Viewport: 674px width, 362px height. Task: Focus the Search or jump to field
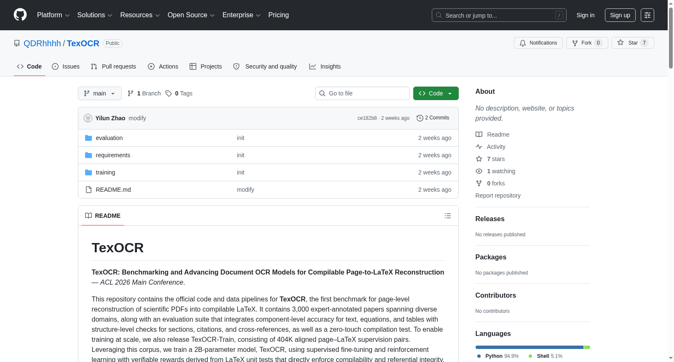[x=499, y=15]
